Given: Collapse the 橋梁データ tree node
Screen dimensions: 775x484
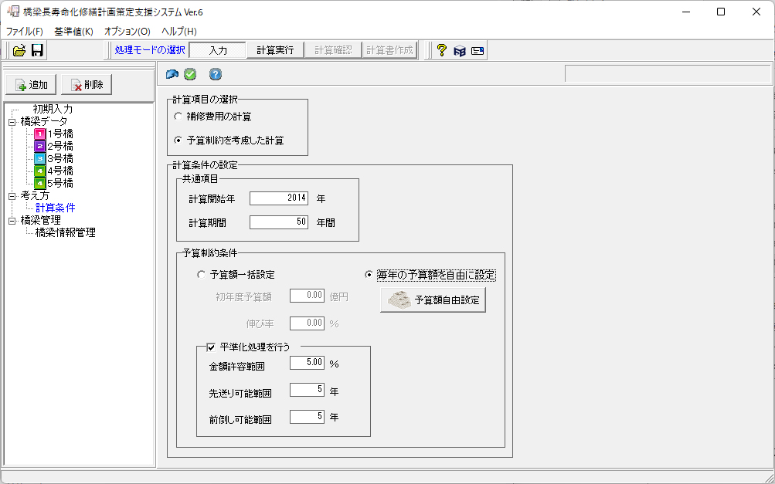Looking at the screenshot, I should (12, 122).
